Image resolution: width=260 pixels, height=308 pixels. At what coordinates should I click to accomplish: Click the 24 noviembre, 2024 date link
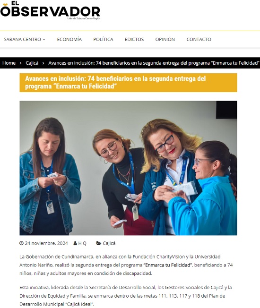[x=46, y=243]
